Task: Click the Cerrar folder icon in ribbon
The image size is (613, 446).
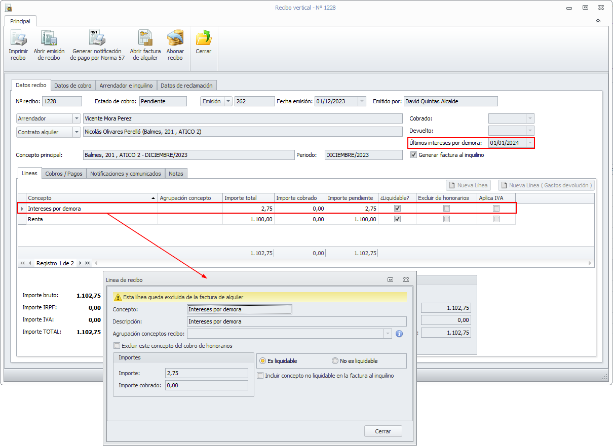Action: (204, 38)
